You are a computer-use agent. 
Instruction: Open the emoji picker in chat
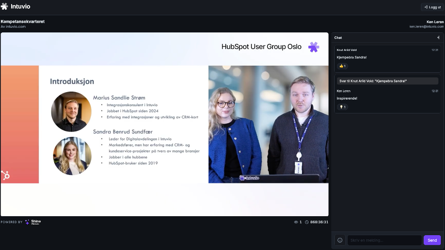coord(340,240)
